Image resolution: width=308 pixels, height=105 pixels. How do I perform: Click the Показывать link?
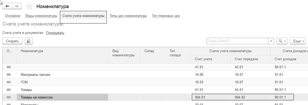(x=55, y=33)
